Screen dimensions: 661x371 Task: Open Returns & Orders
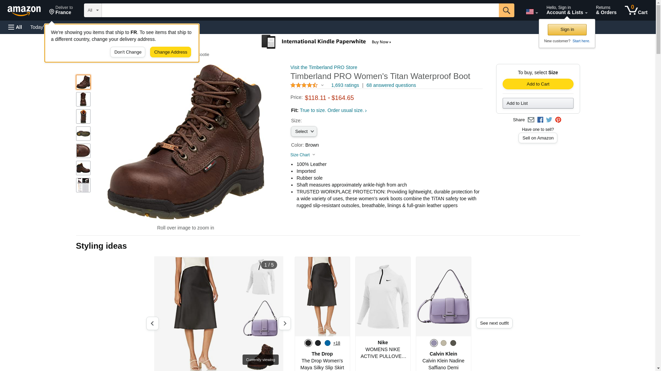pos(606,10)
